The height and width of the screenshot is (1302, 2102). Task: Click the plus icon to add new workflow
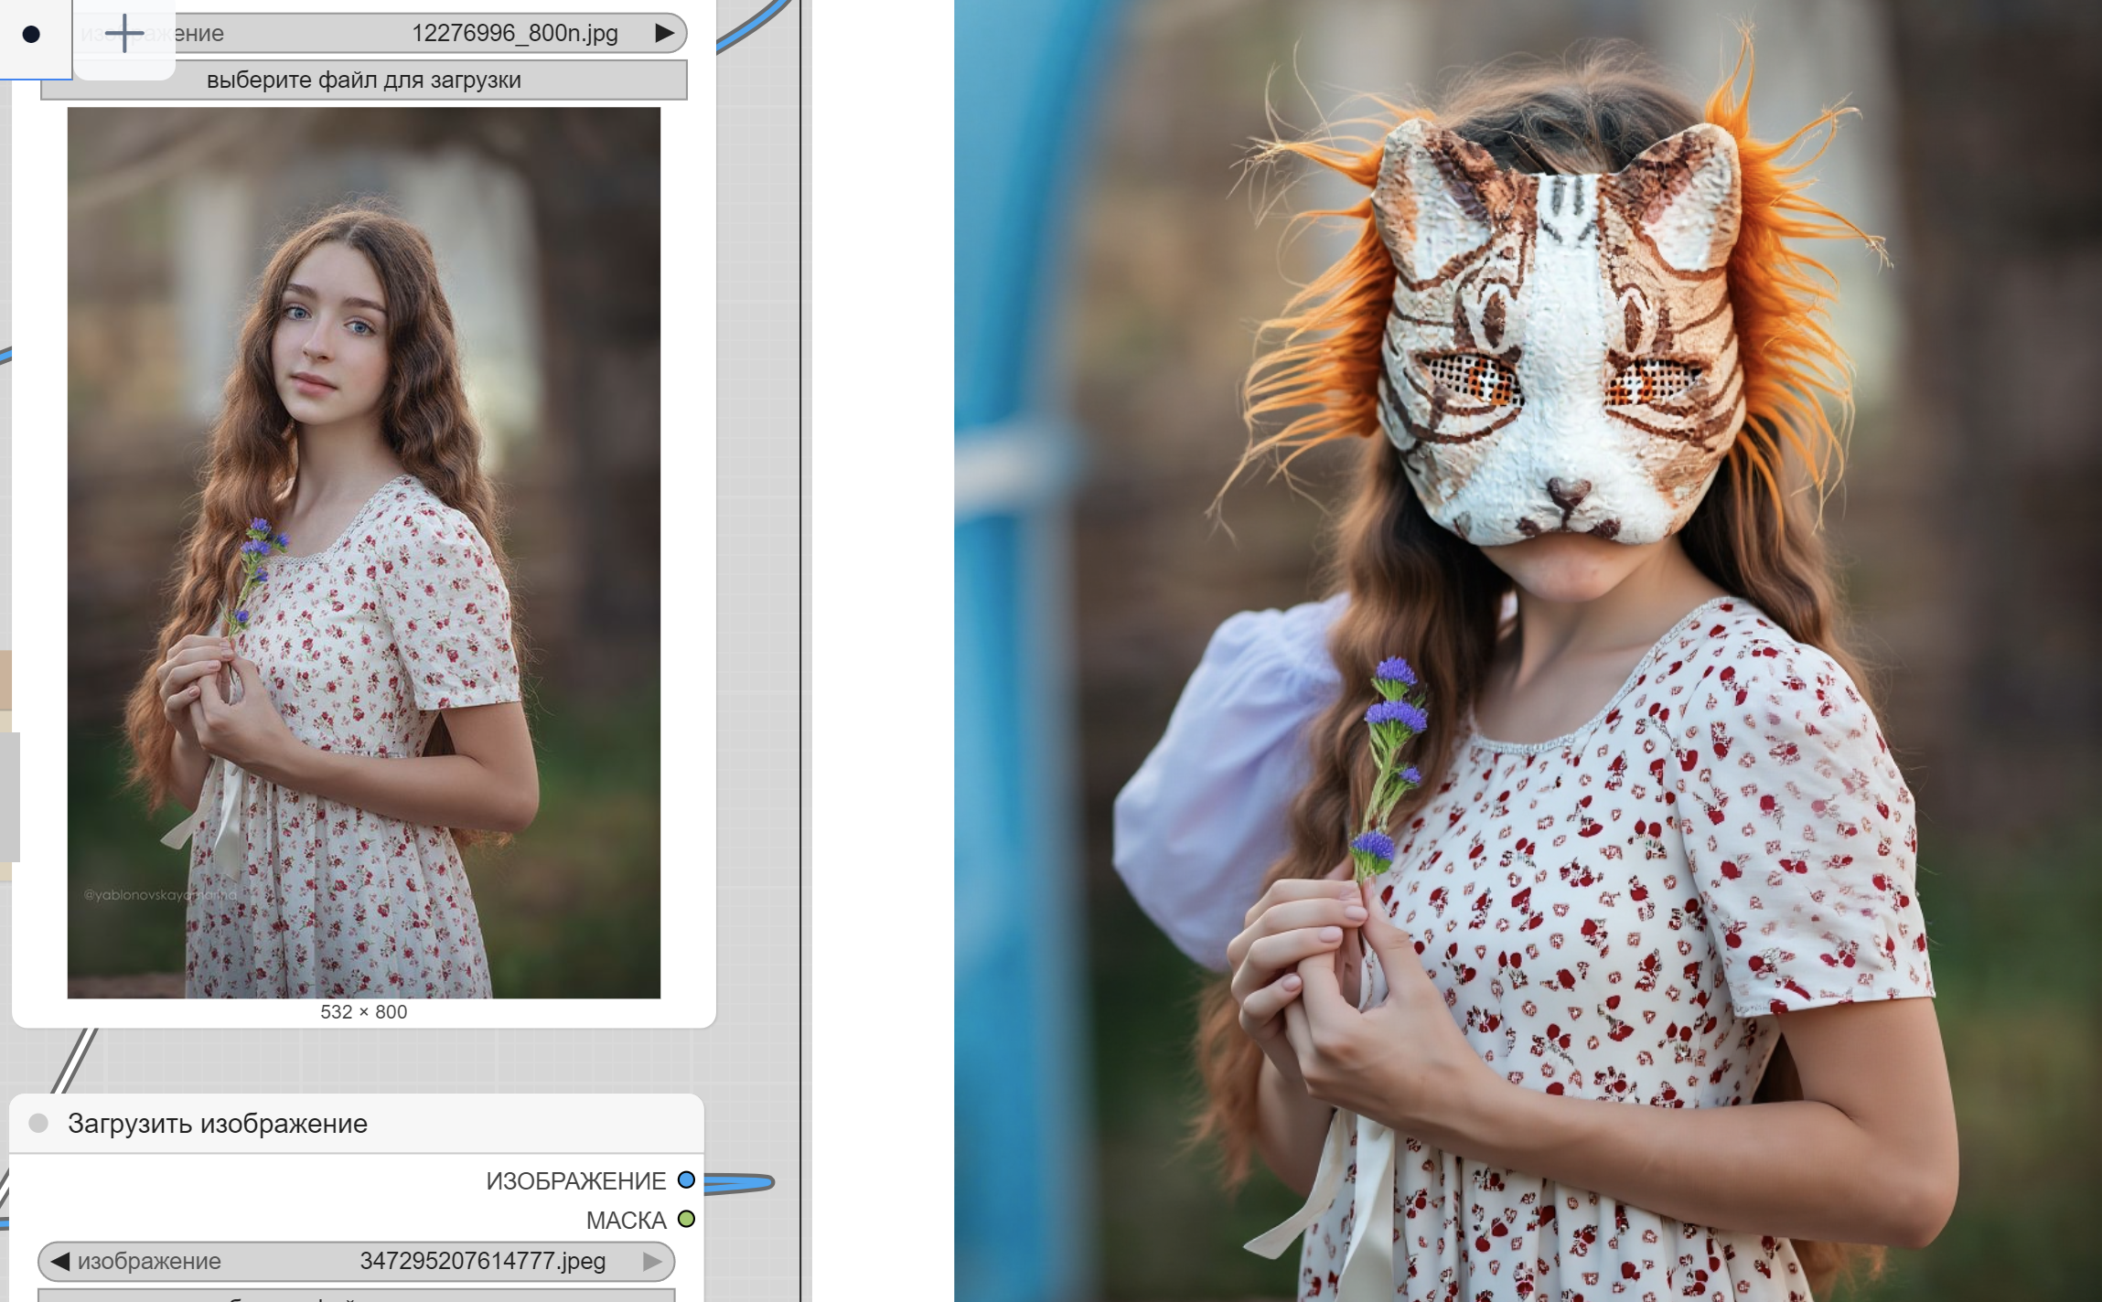pyautogui.click(x=123, y=34)
